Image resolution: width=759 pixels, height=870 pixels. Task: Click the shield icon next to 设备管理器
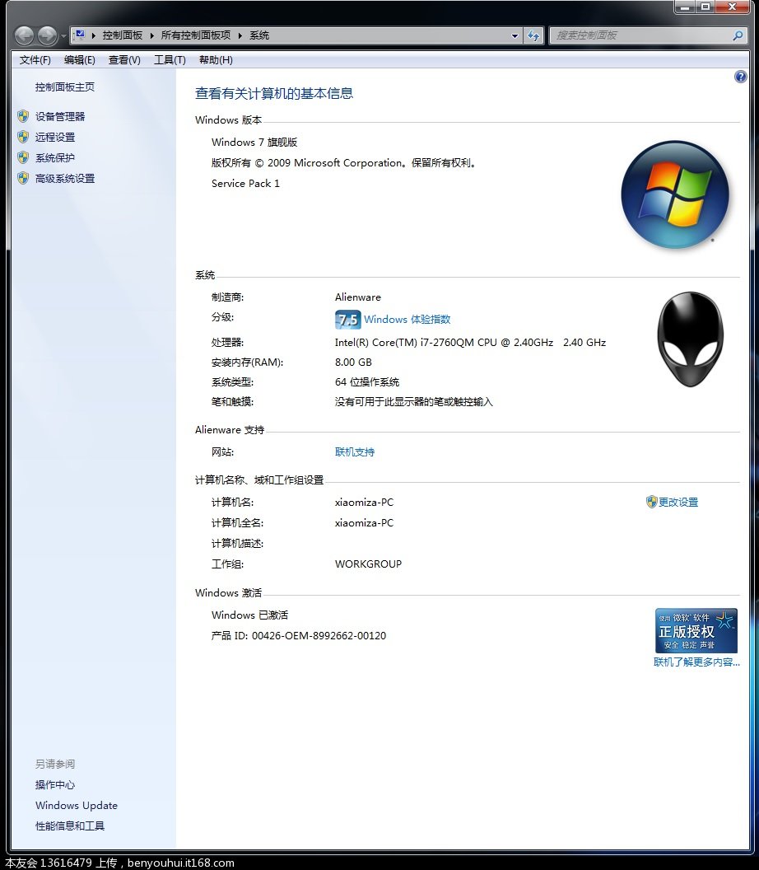(23, 116)
